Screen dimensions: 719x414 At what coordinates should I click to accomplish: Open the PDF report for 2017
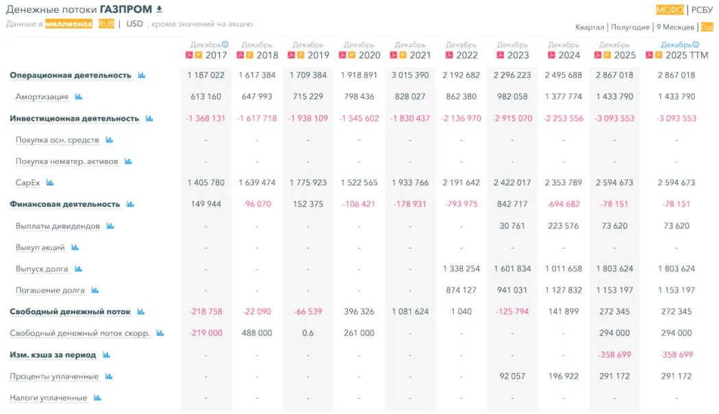click(x=189, y=55)
